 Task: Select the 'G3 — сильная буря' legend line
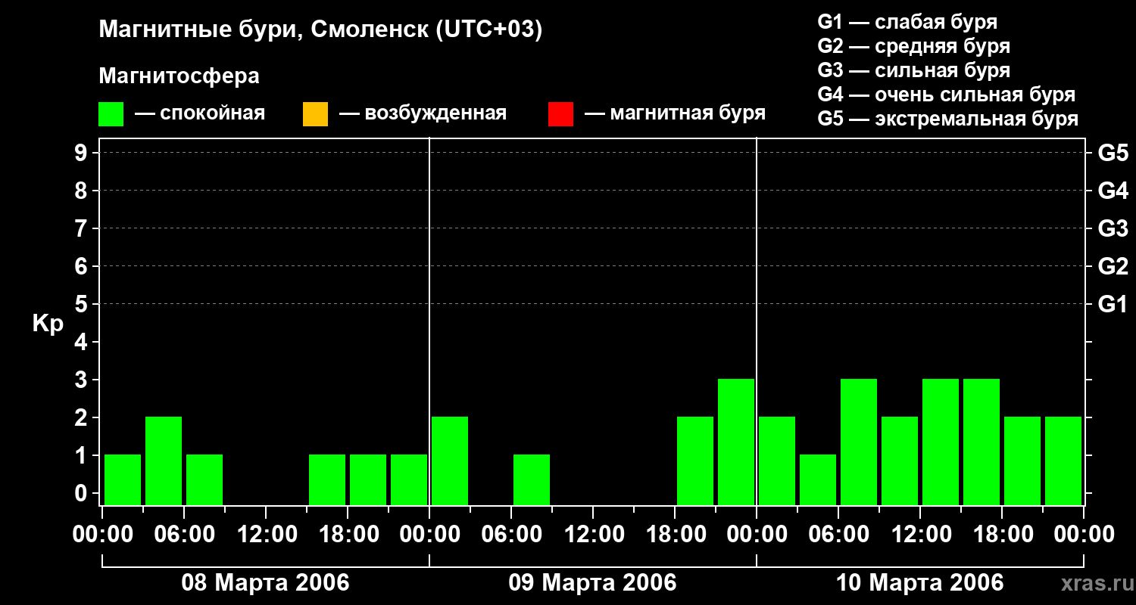[x=913, y=70]
